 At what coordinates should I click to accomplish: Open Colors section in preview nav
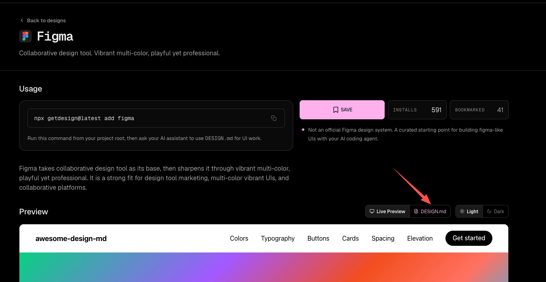(x=239, y=238)
